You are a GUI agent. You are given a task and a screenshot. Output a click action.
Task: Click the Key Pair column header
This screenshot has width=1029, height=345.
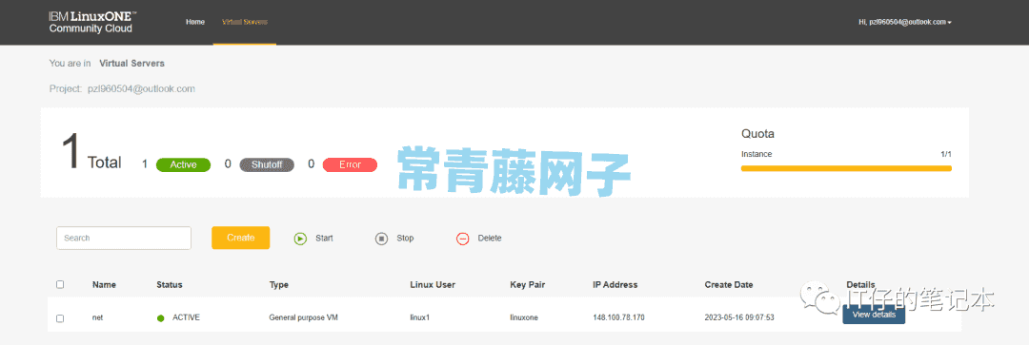[528, 285]
